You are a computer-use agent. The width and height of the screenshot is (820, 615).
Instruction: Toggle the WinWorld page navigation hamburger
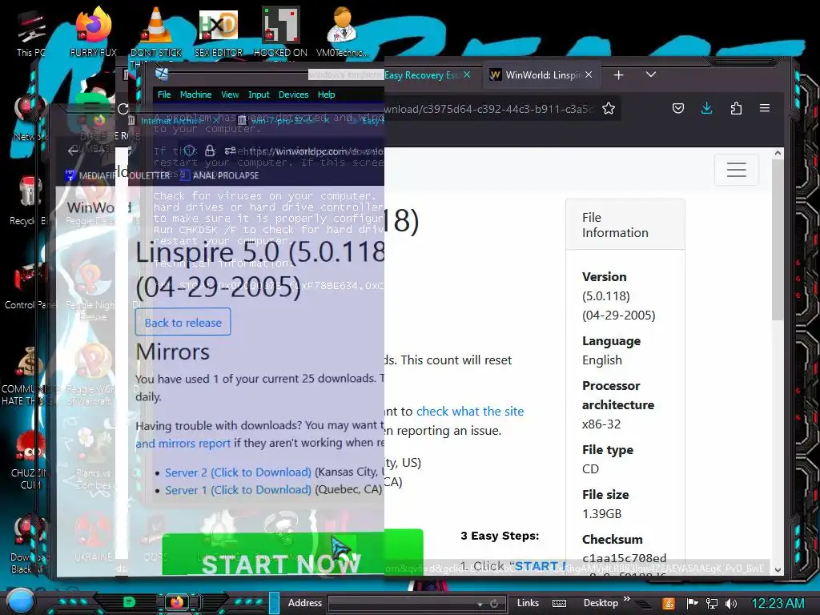737,170
